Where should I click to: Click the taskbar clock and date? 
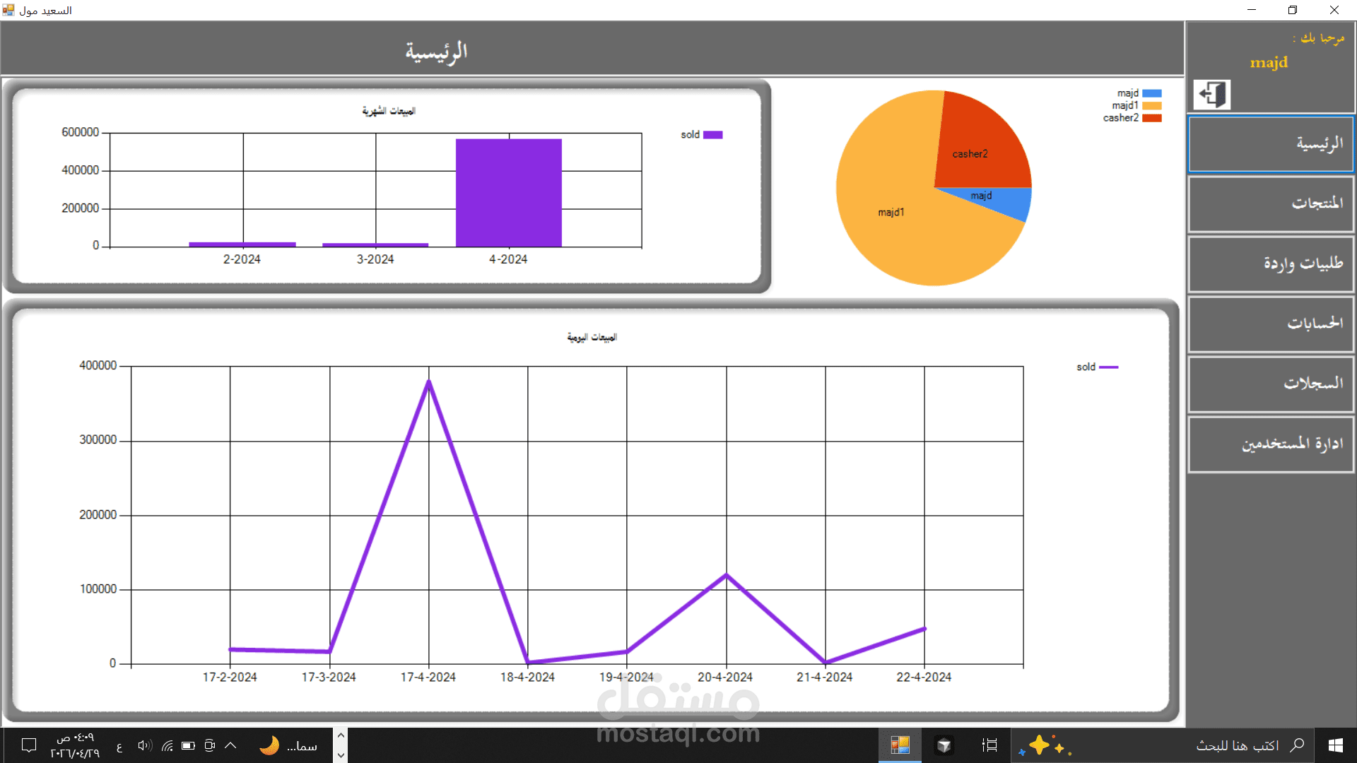[75, 745]
